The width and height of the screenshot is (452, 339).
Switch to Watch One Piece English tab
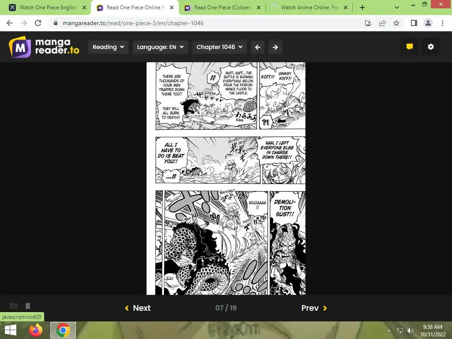coord(48,8)
